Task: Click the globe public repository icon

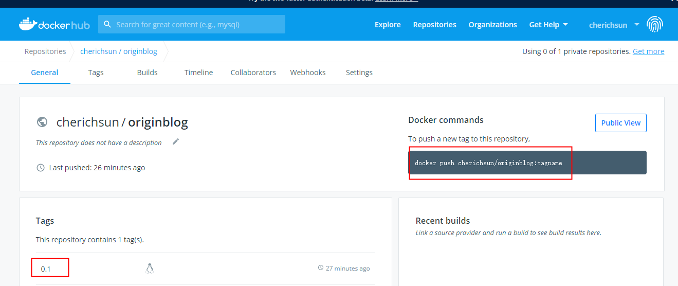Action: point(42,122)
